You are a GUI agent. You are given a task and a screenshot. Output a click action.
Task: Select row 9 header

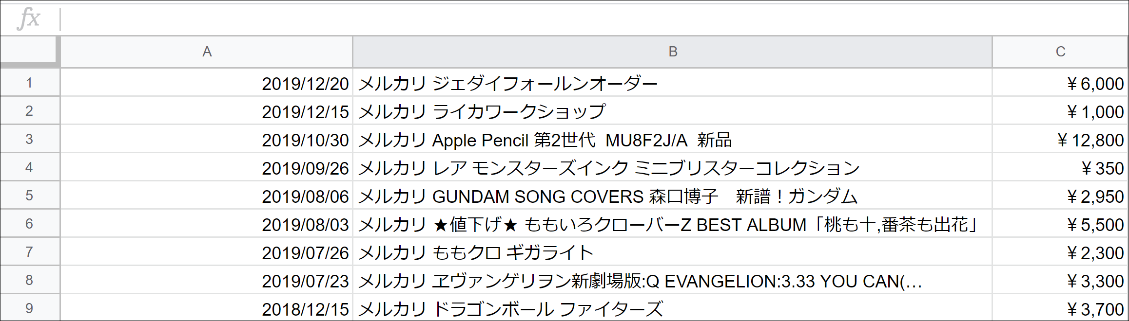(x=30, y=308)
